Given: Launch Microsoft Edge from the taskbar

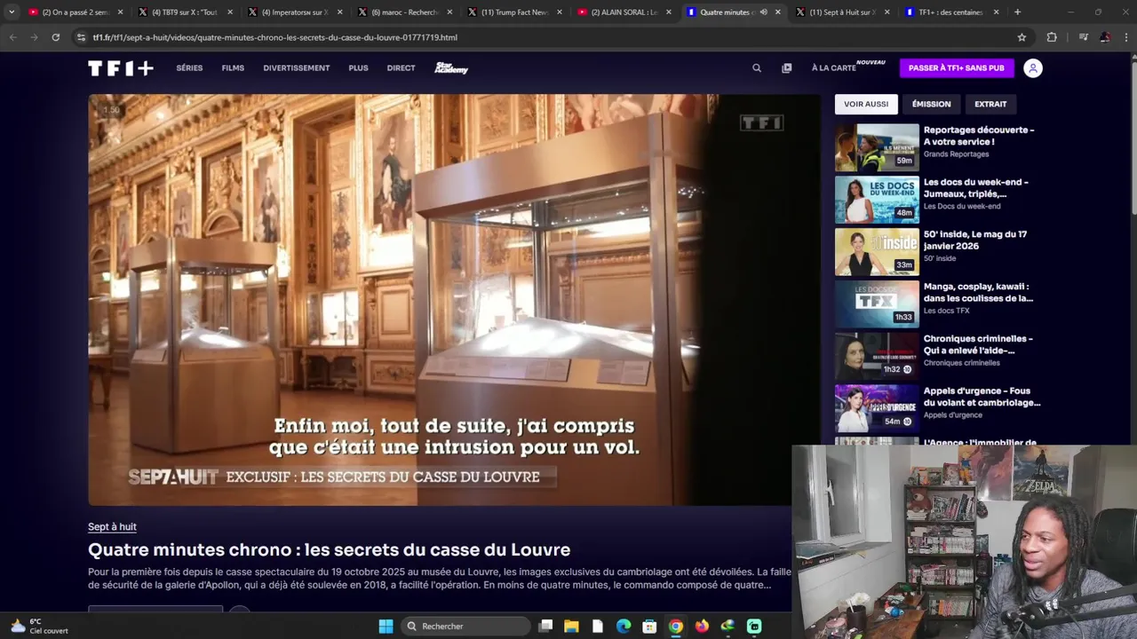Looking at the screenshot, I should 624,626.
